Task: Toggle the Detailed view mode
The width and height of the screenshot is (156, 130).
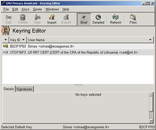Action: [x=98, y=19]
